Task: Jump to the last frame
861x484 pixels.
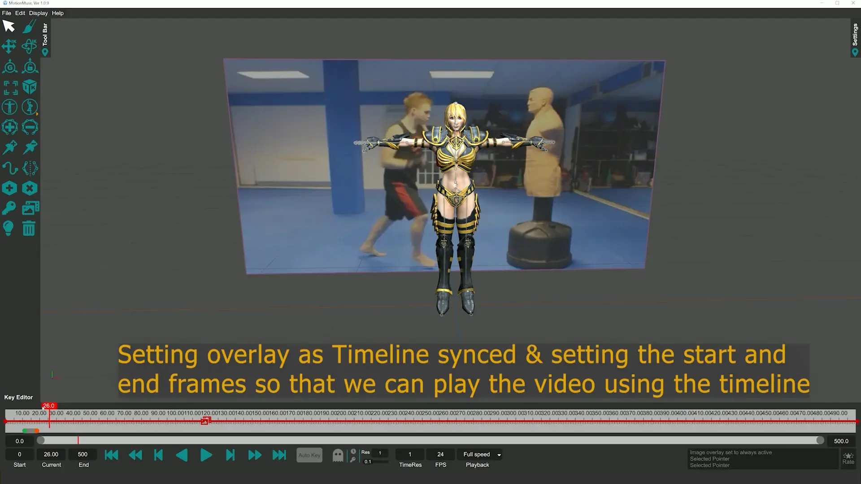Action: click(279, 455)
